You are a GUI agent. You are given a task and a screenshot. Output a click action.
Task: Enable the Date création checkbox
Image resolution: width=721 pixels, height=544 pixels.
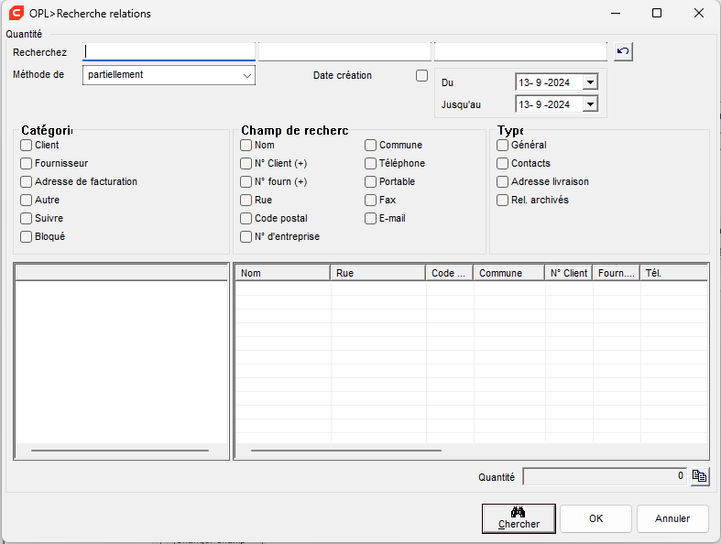[x=421, y=75]
